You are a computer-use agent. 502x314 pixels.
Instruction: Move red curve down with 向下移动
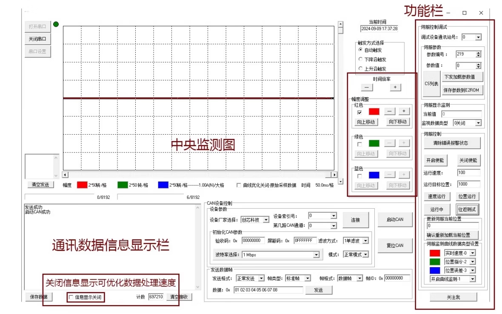[398, 122]
